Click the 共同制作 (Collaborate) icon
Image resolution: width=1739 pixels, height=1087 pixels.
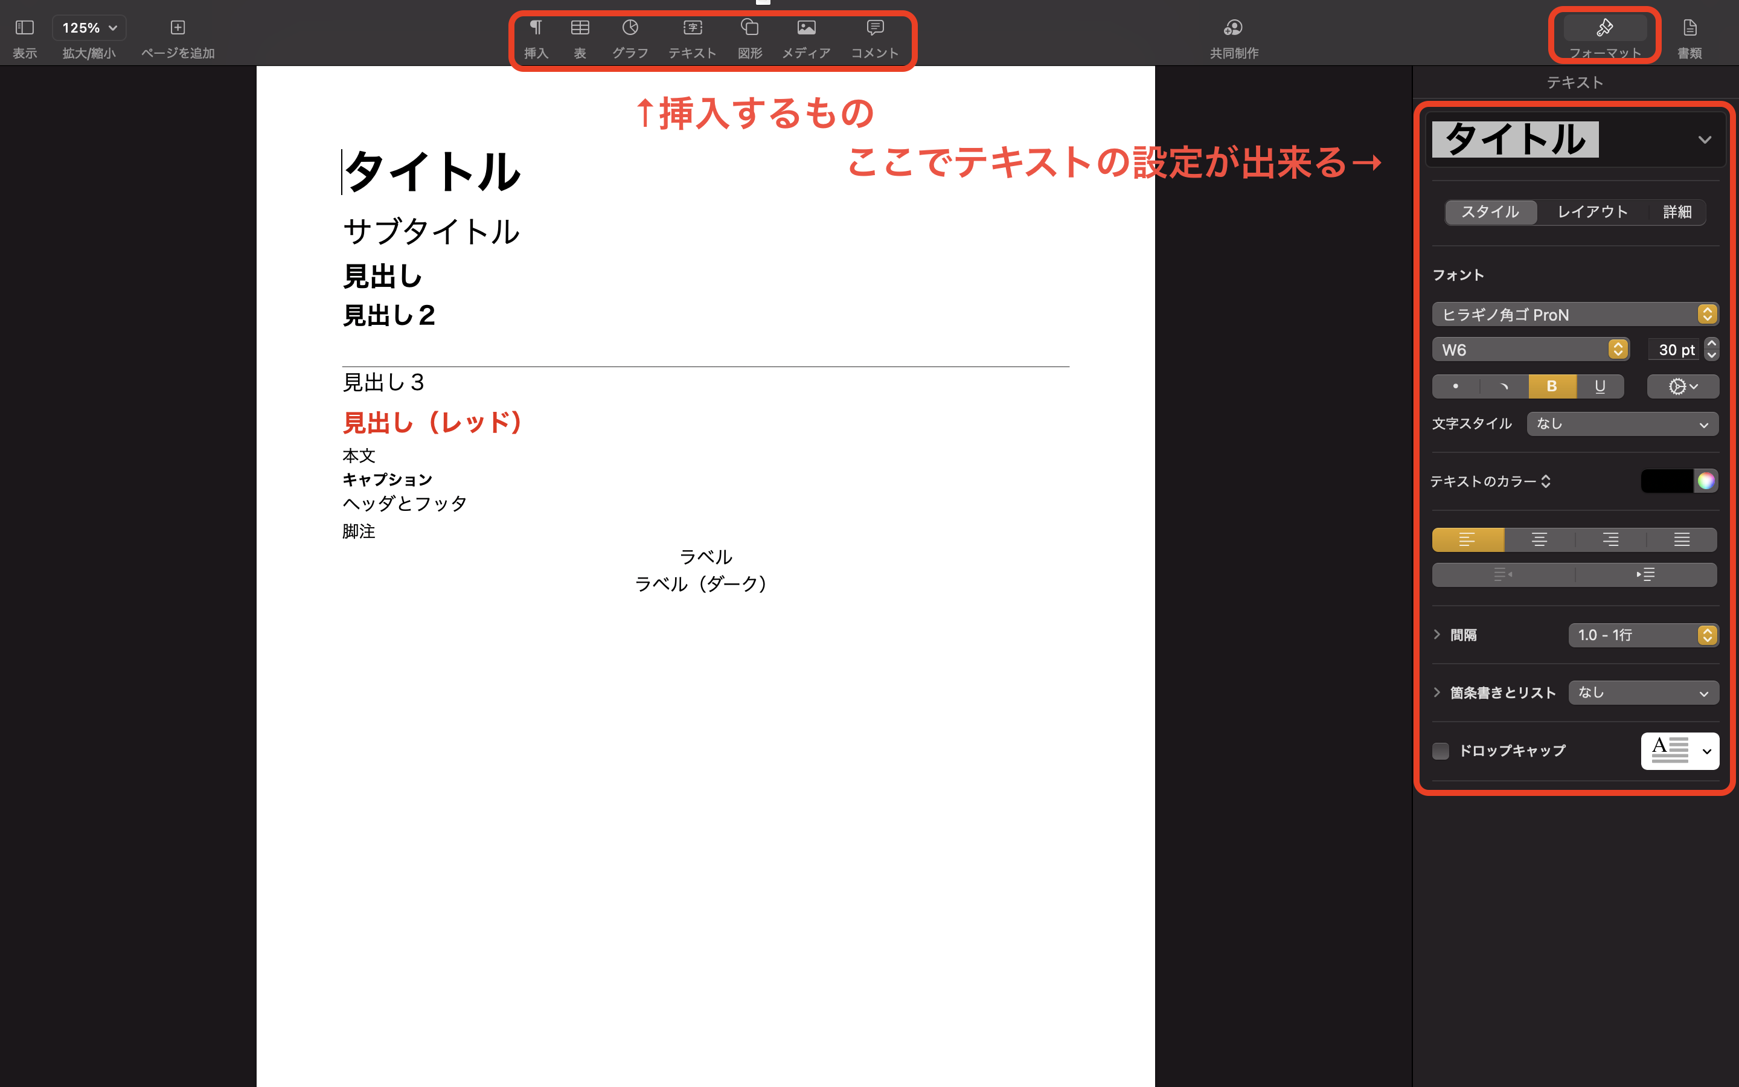coord(1232,28)
